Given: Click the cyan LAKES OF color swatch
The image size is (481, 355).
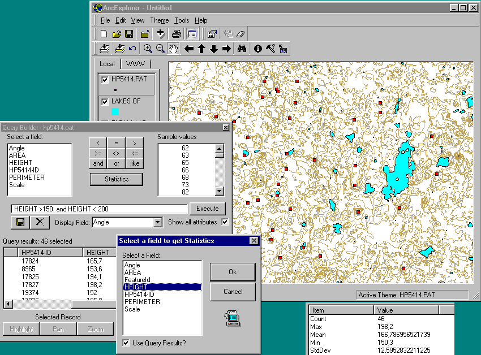Looking at the screenshot, I should point(115,112).
